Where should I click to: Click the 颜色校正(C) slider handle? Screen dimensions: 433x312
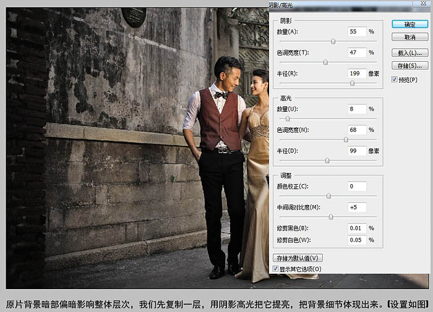click(x=328, y=196)
